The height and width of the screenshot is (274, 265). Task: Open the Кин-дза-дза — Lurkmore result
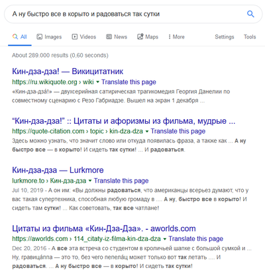(x=58, y=170)
